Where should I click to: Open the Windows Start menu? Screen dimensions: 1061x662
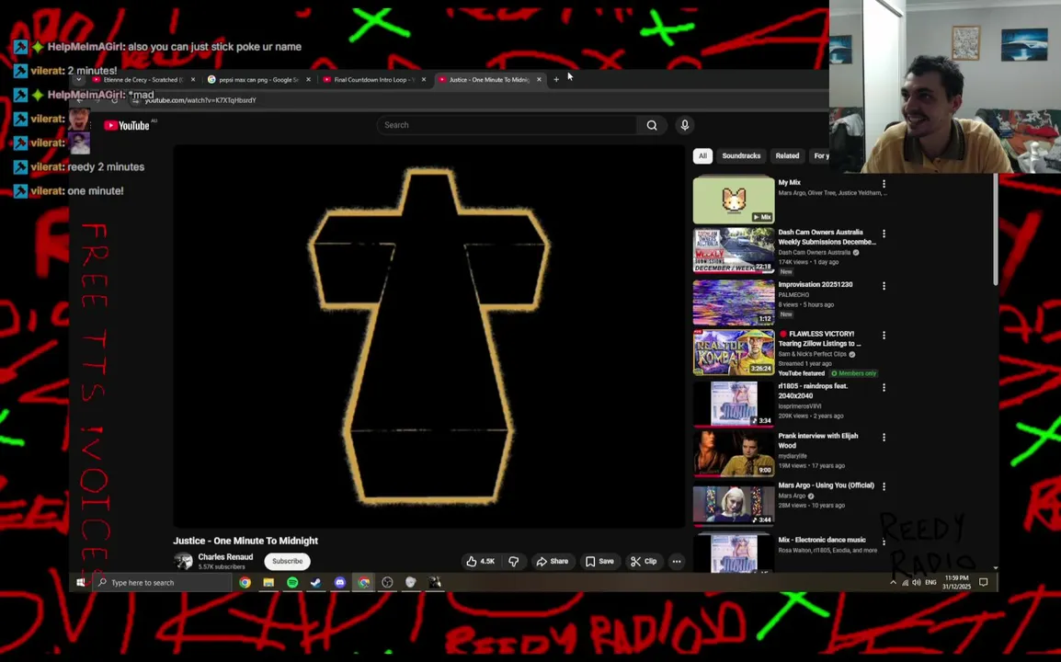point(81,582)
